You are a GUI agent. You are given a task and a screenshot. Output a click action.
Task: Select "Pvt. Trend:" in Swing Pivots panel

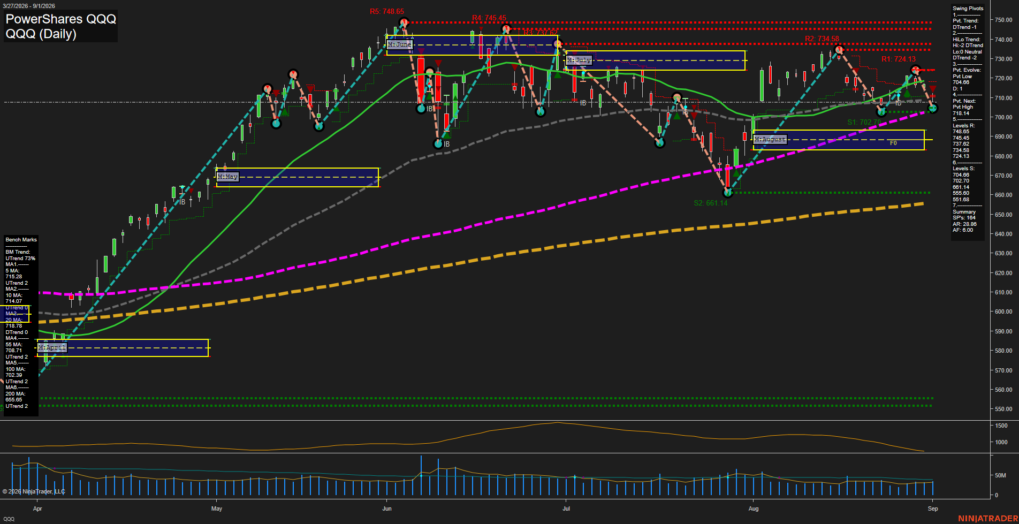point(965,21)
